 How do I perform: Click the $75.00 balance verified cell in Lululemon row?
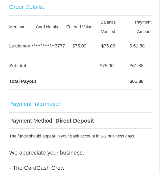(108, 46)
